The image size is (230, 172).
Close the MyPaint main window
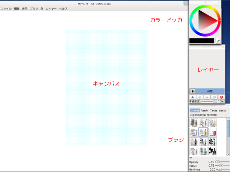pyautogui.click(x=186, y=4)
